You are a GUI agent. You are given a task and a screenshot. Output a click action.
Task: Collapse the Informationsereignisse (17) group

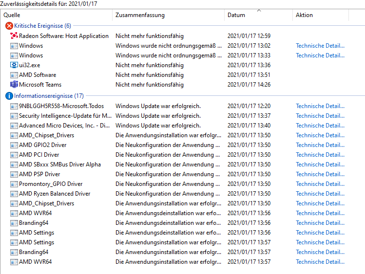49,96
